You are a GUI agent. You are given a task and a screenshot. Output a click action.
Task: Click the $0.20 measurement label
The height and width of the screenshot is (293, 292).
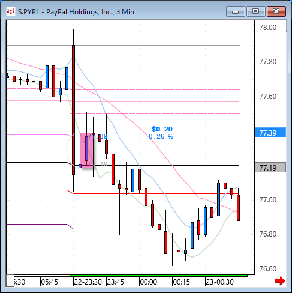pyautogui.click(x=162, y=129)
